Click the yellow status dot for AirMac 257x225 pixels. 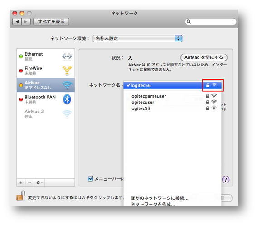[21, 85]
